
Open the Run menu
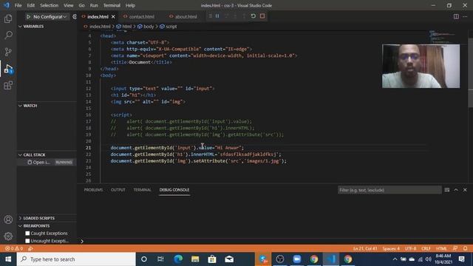tap(94, 5)
